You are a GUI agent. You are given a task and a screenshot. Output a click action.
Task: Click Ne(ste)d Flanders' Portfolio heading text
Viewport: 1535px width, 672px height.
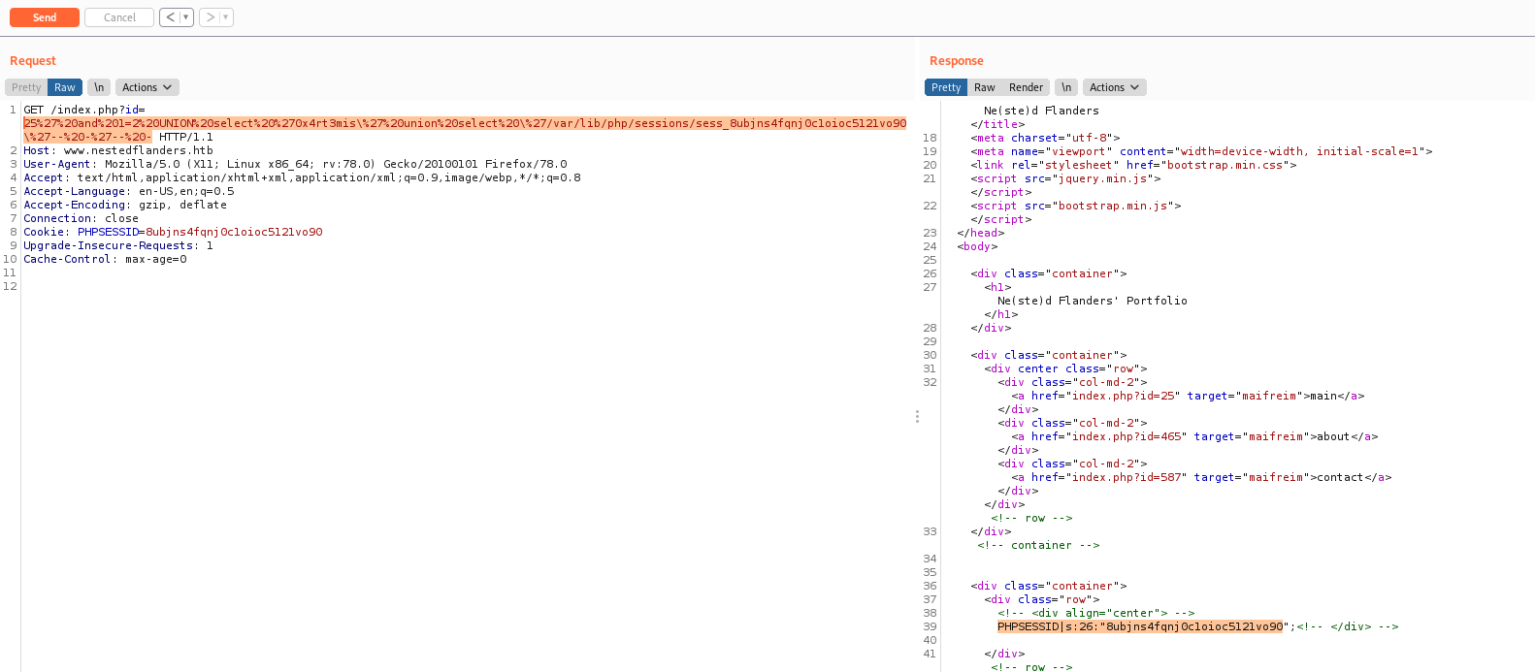pyautogui.click(x=1092, y=301)
